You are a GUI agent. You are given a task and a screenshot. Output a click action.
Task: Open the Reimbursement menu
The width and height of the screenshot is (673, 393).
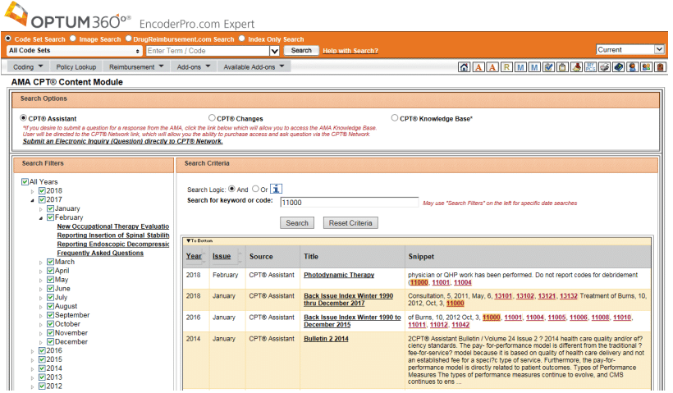point(136,67)
